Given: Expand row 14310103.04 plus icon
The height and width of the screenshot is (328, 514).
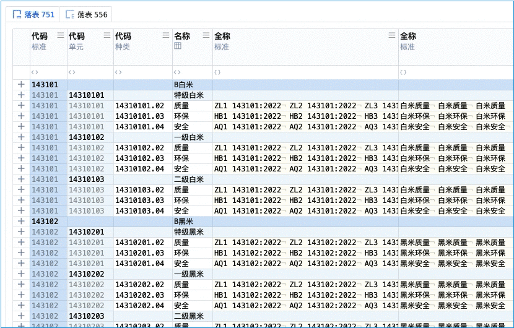Looking at the screenshot, I should pos(21,210).
